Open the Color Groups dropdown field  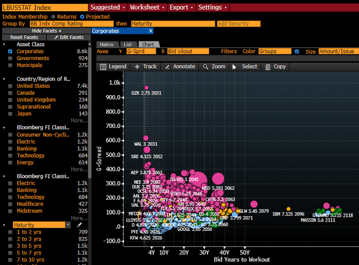[x=275, y=51]
